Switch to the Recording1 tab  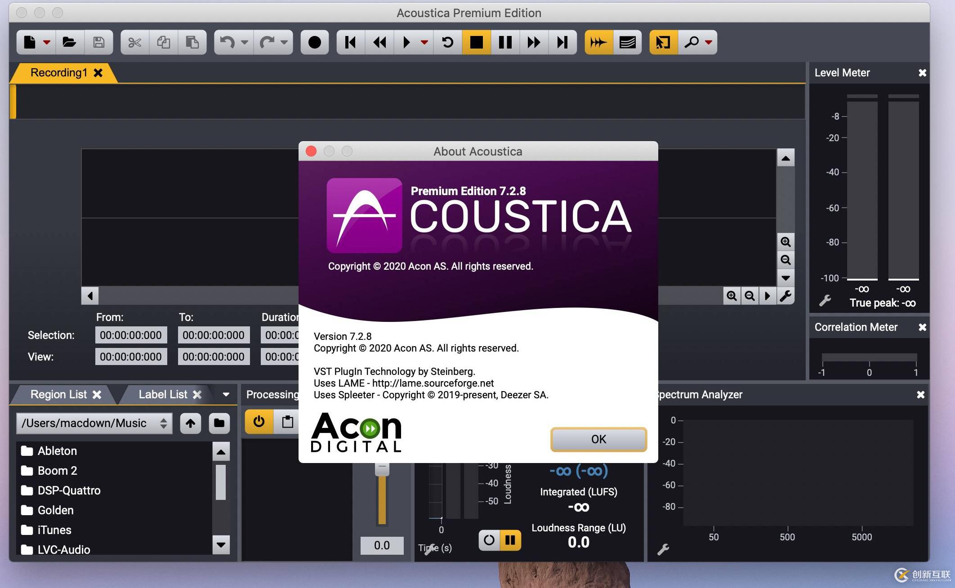pyautogui.click(x=58, y=73)
